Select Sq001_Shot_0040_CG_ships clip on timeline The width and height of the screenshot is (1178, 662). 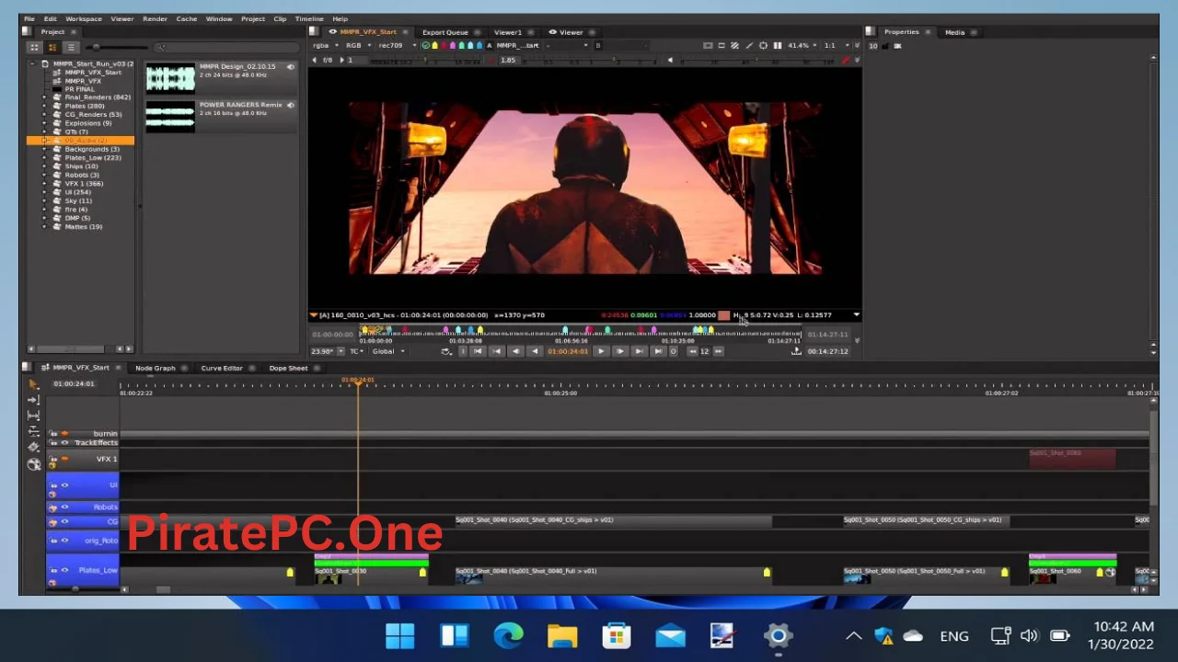tap(614, 520)
